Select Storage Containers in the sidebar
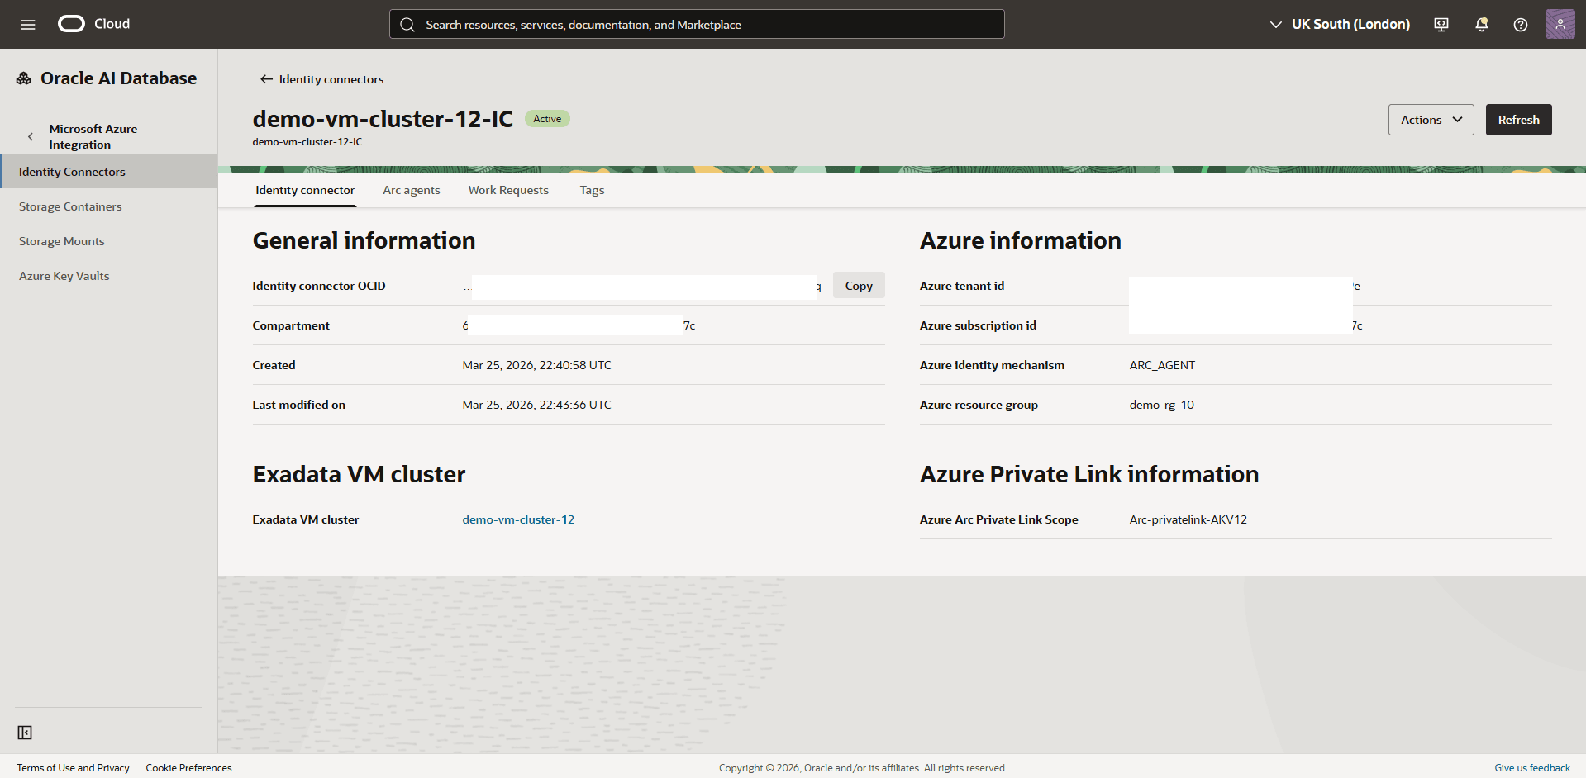Viewport: 1586px width, 778px height. pos(70,206)
